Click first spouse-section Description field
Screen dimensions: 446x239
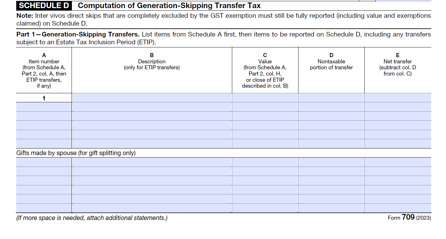pyautogui.click(x=152, y=162)
